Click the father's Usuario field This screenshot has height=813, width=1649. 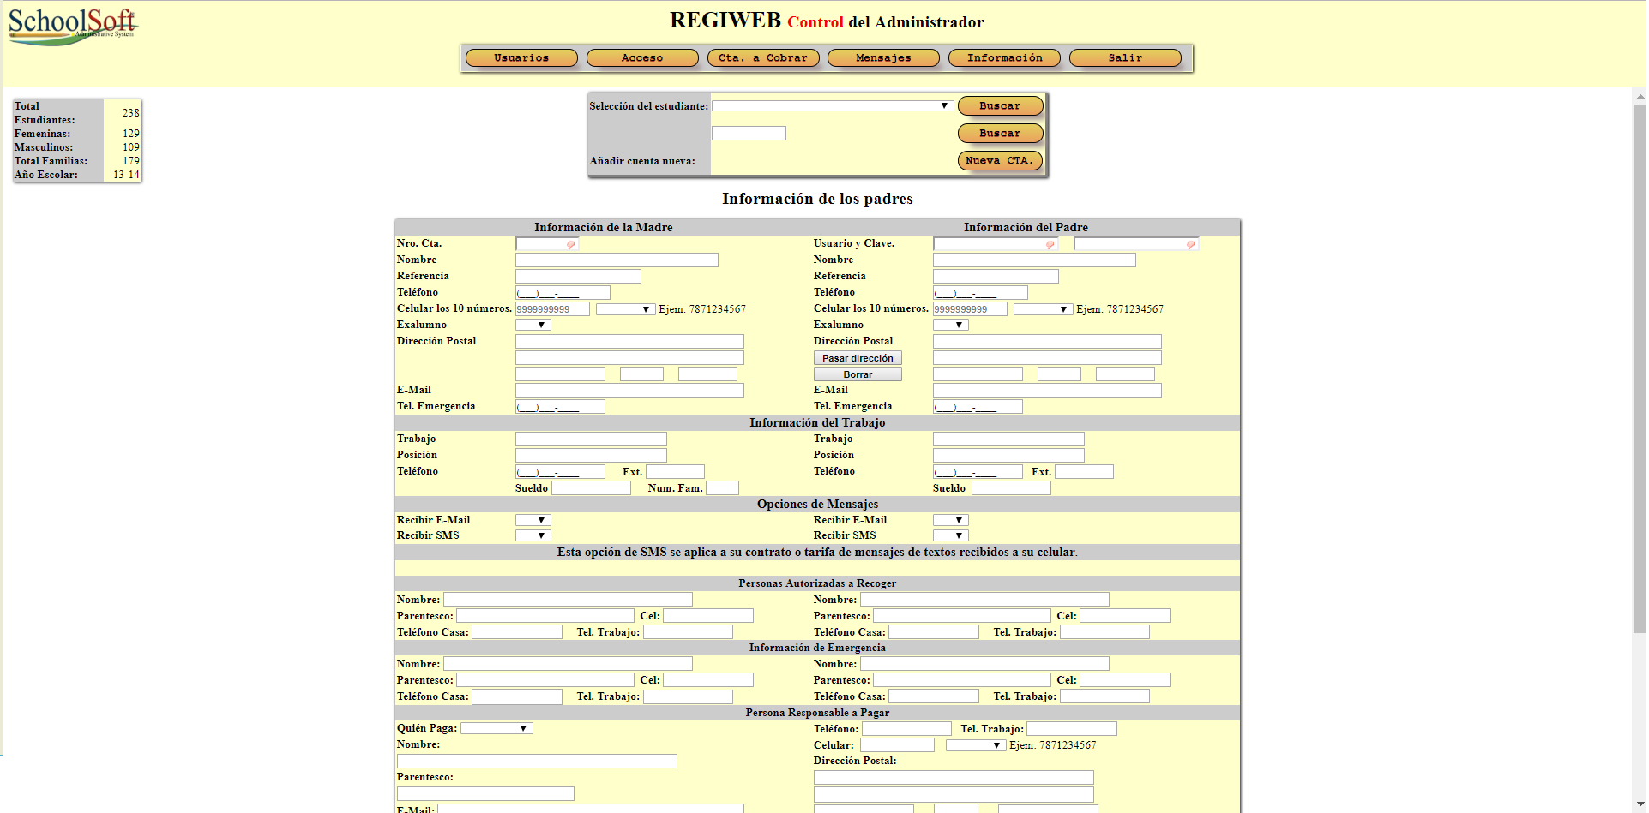coord(996,244)
